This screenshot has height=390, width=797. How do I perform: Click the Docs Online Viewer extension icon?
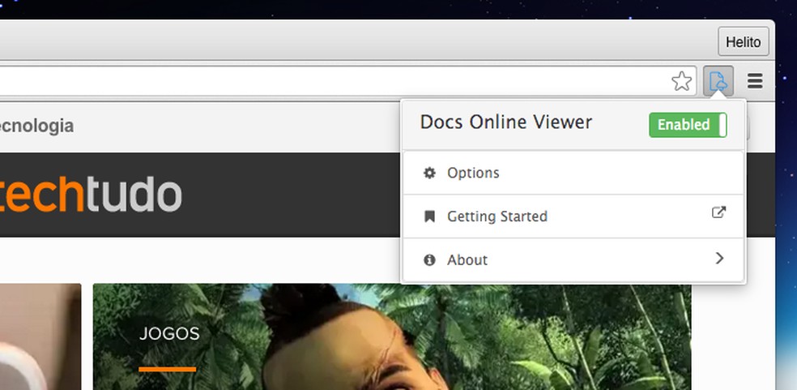coord(718,81)
